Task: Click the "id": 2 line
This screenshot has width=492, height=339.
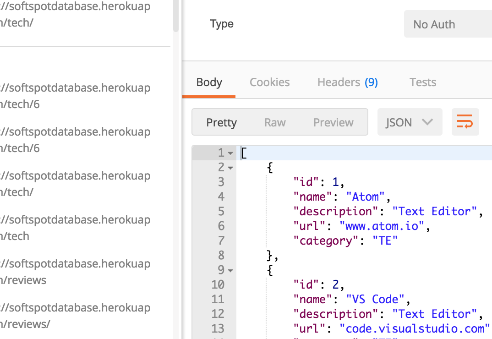Action: [x=318, y=284]
